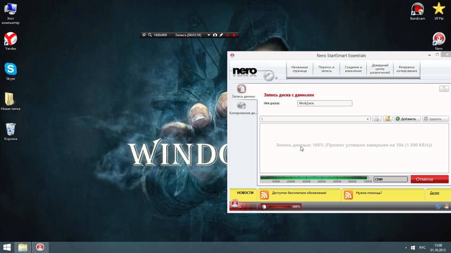Click the go-up-one-level folder icon
Viewport: 451px width, 253px height.
(377, 119)
